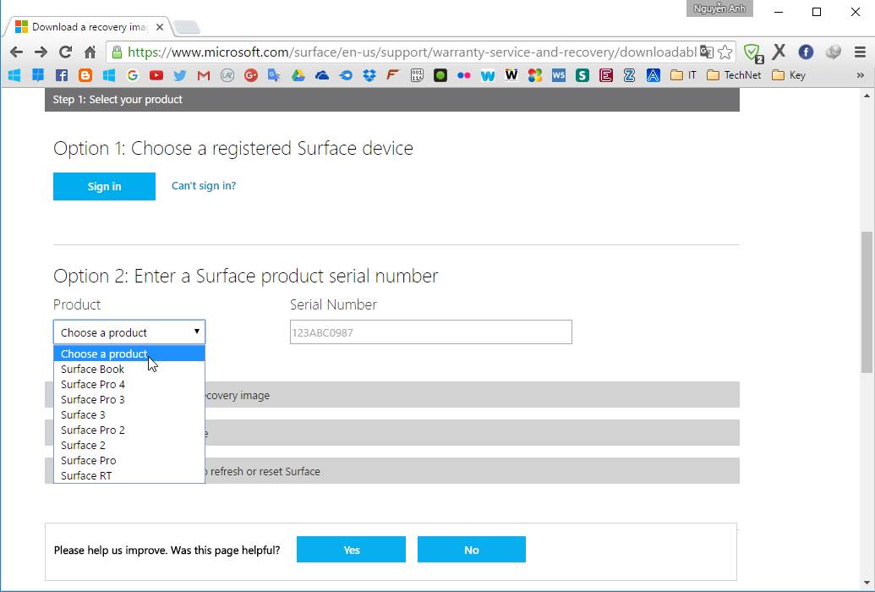875x592 pixels.
Task: Click the Serial Number input field
Action: pos(431,332)
